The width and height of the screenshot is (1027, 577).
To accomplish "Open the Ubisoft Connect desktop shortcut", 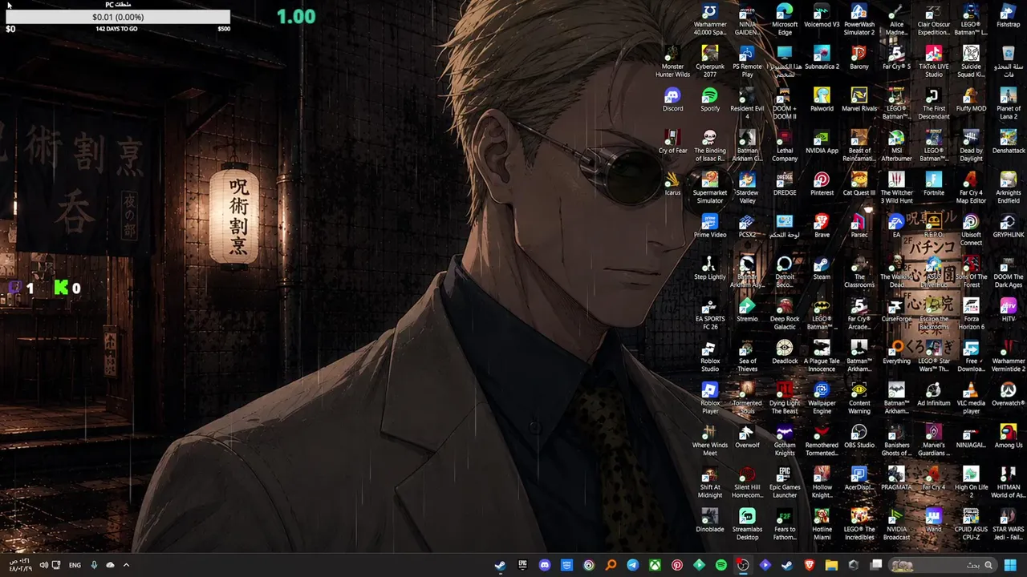I will tap(971, 228).
